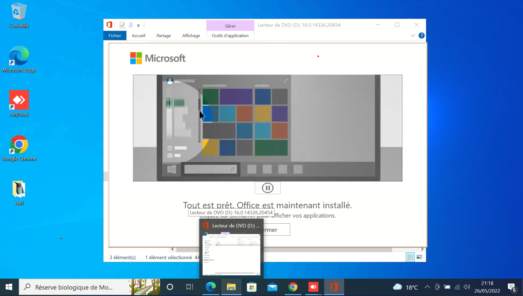Maximize the Lecteur de DVD Explorer window
523x296 pixels.
397,25
